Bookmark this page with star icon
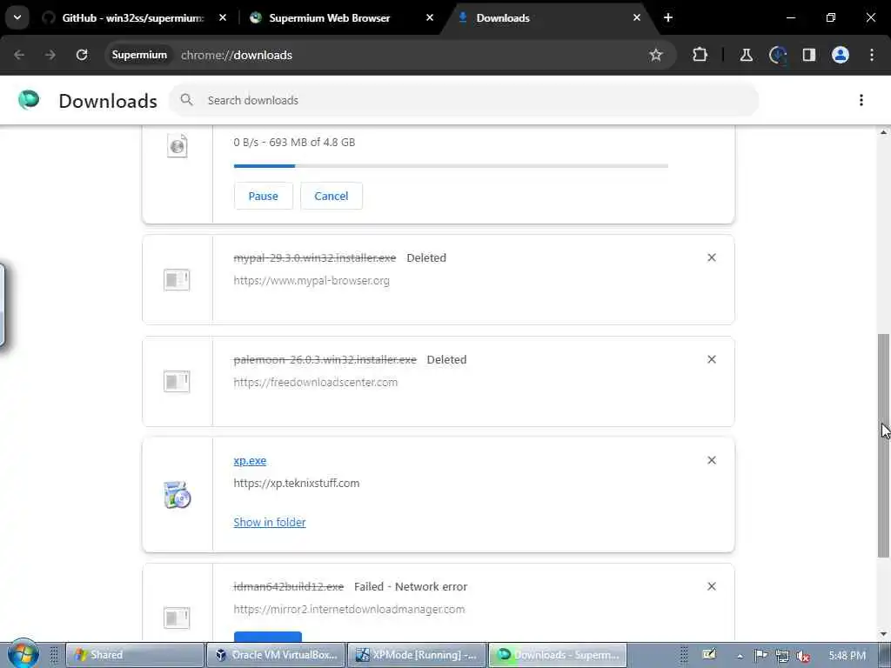 [x=656, y=55]
